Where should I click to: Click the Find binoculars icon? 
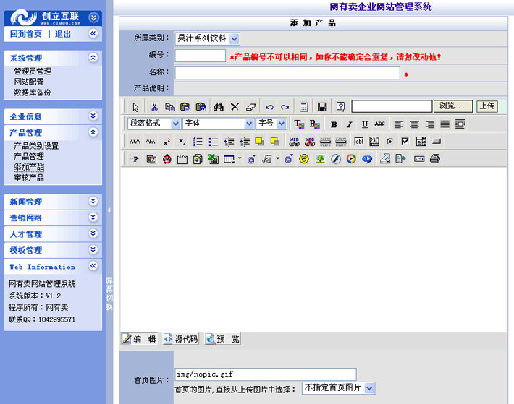[x=219, y=106]
